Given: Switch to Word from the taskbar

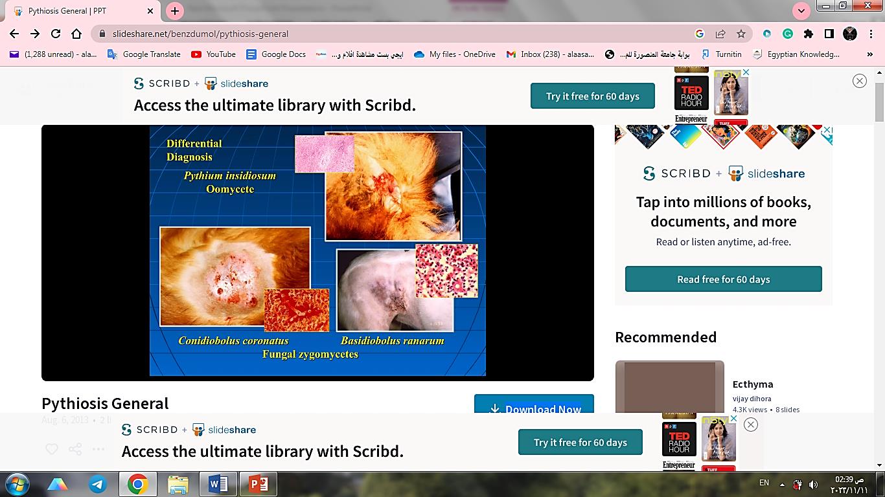Looking at the screenshot, I should pyautogui.click(x=218, y=484).
